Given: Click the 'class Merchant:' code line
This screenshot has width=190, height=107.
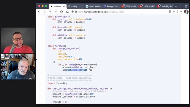Looking at the screenshot, I should (57, 46).
